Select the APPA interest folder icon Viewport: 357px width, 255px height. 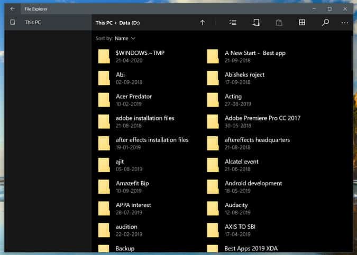click(104, 208)
